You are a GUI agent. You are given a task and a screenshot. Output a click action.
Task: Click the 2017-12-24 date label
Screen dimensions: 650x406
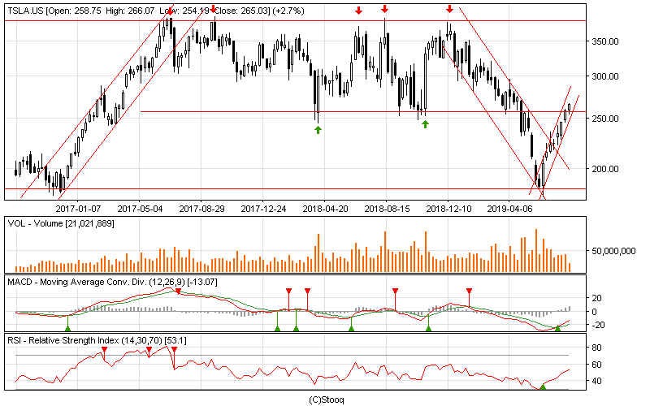[263, 209]
